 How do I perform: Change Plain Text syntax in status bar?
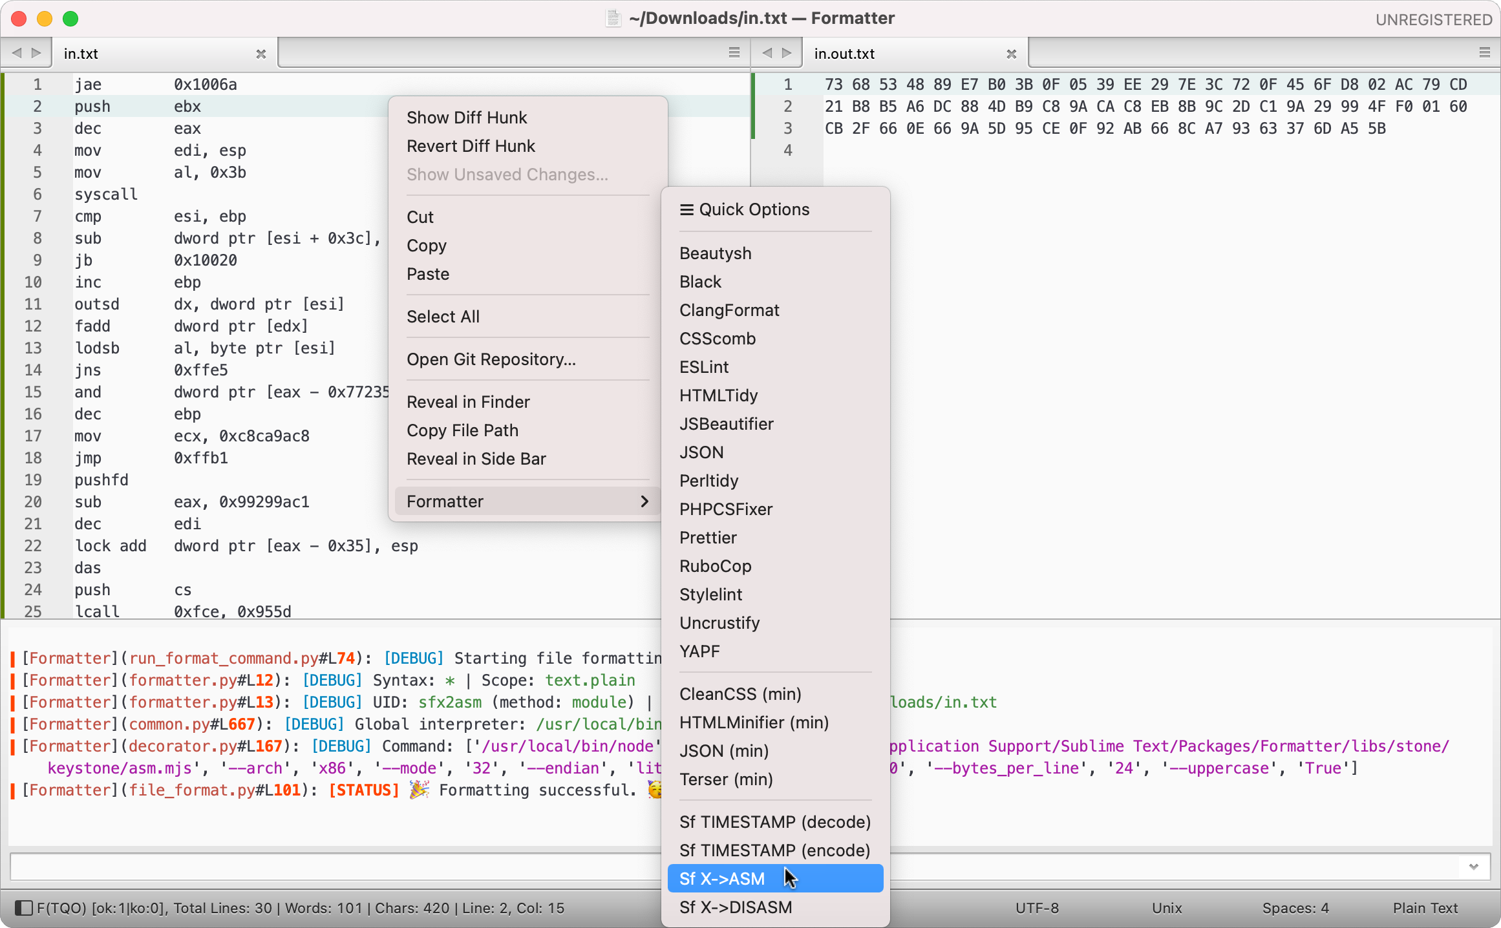tap(1425, 908)
